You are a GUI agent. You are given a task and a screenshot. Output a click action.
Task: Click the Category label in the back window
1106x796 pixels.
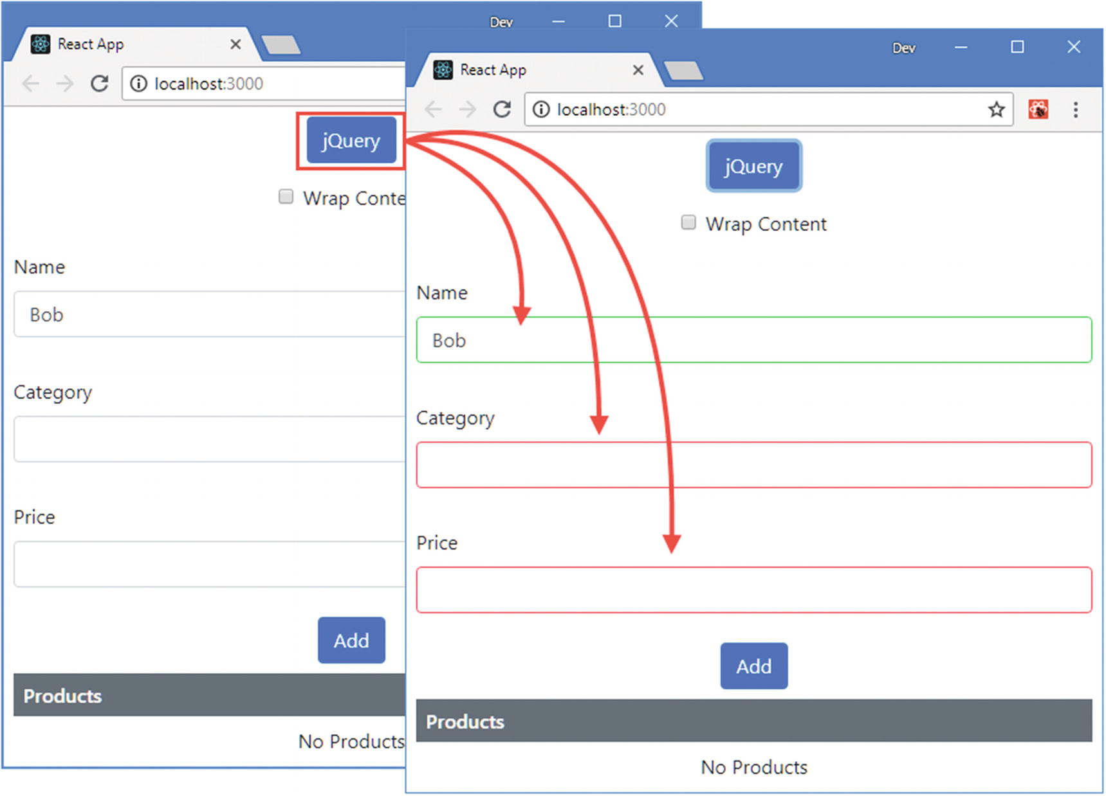click(53, 393)
